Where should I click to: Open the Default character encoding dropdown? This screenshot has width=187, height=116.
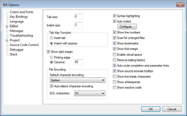point(78,80)
